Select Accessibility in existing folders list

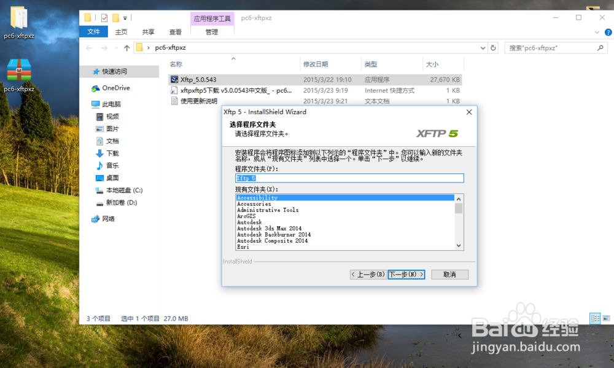(x=345, y=198)
